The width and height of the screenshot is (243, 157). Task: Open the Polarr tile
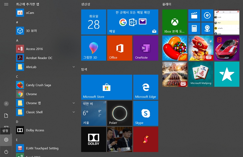[120, 113]
